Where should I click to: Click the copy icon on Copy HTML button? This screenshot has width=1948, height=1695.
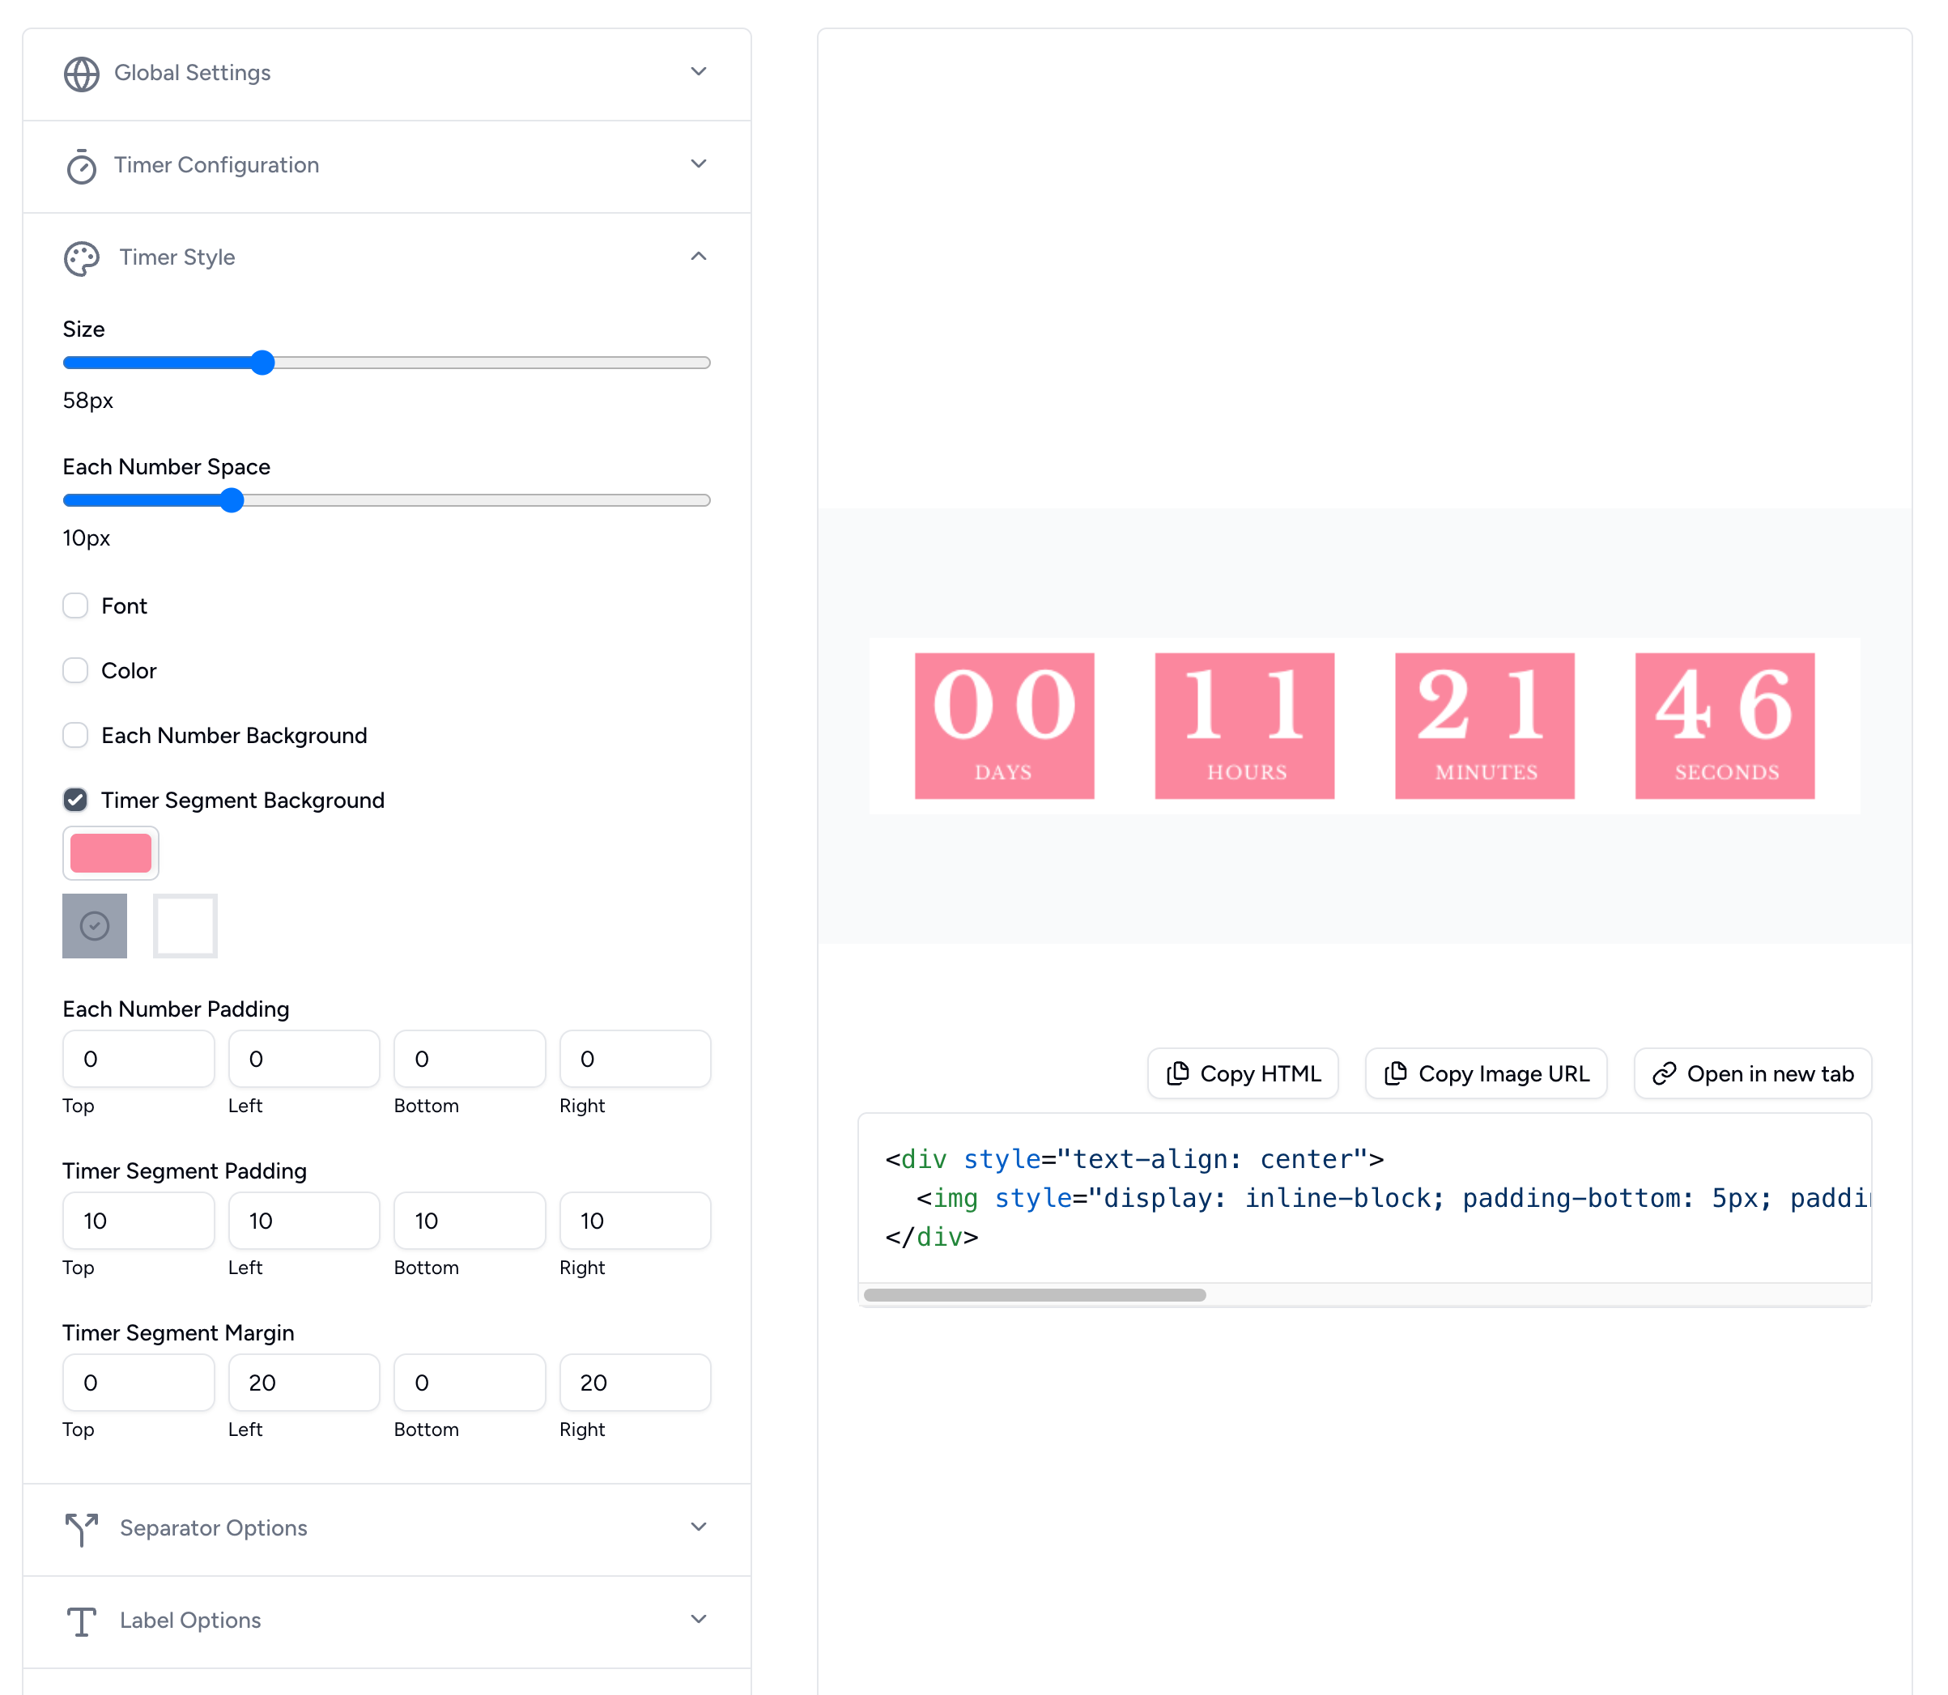point(1179,1073)
